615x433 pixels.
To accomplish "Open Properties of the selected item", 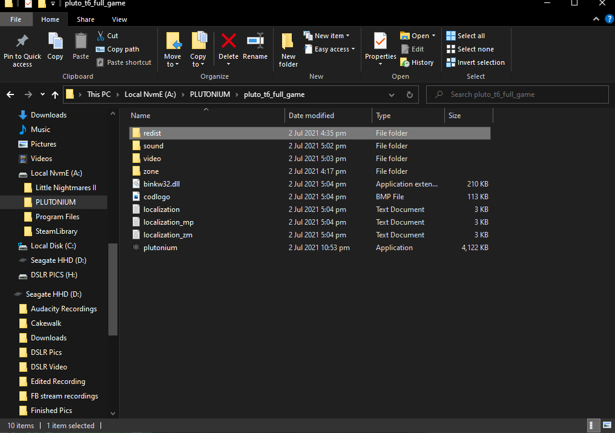I will (381, 48).
